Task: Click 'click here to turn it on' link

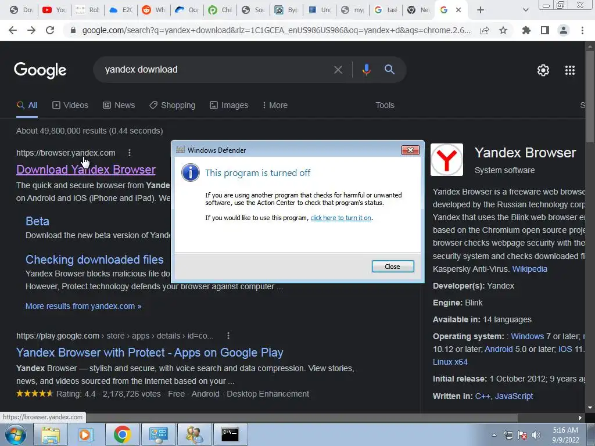Action: click(340, 218)
